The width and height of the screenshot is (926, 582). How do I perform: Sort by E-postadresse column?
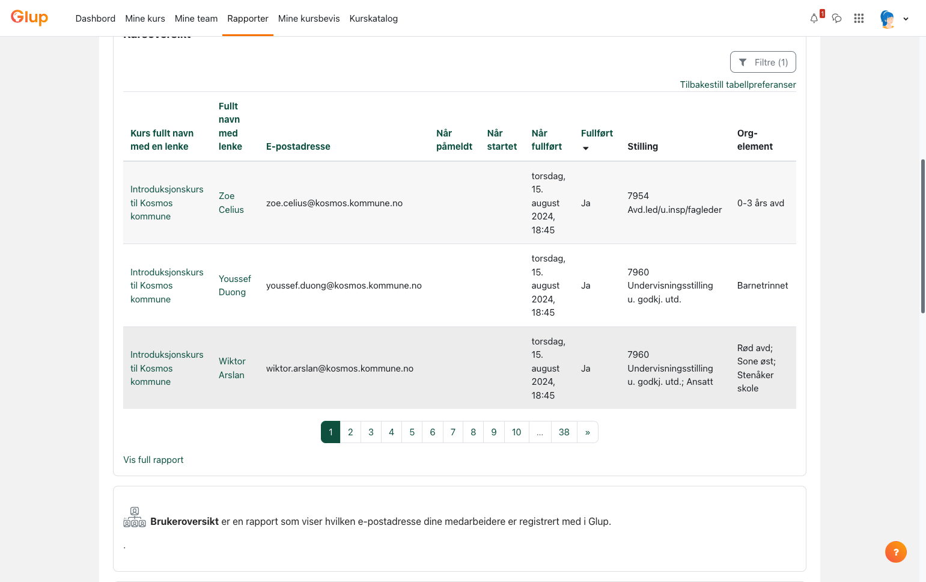(x=298, y=147)
